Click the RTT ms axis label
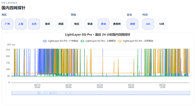Image resolution: width=196 pixels, height=106 pixels. (x=11, y=45)
